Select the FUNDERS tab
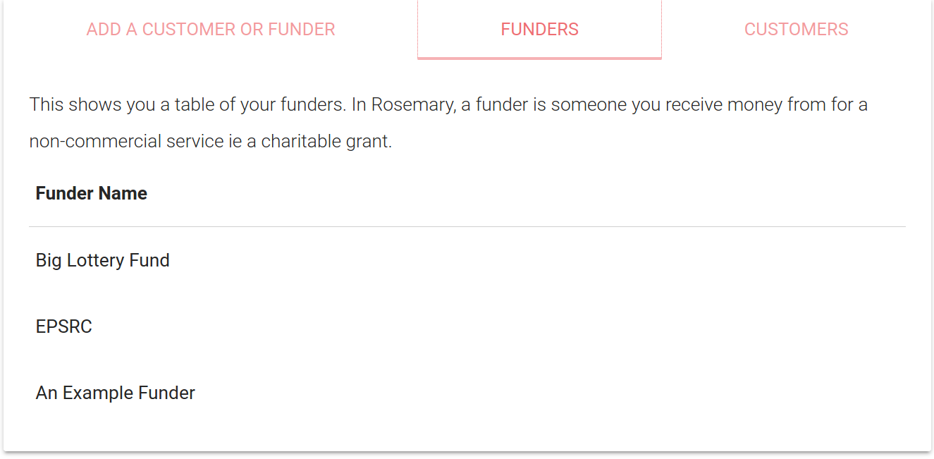934x459 pixels. coord(539,29)
